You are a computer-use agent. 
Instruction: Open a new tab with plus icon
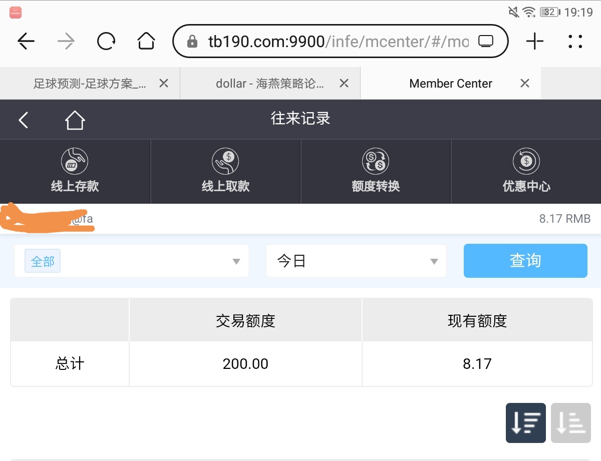pyautogui.click(x=535, y=42)
